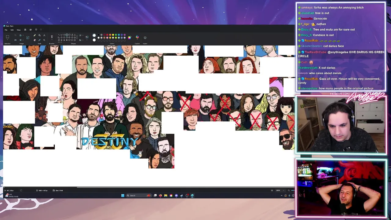Click the zoom out icon in status bar
391x220 pixels.
(x=289, y=190)
